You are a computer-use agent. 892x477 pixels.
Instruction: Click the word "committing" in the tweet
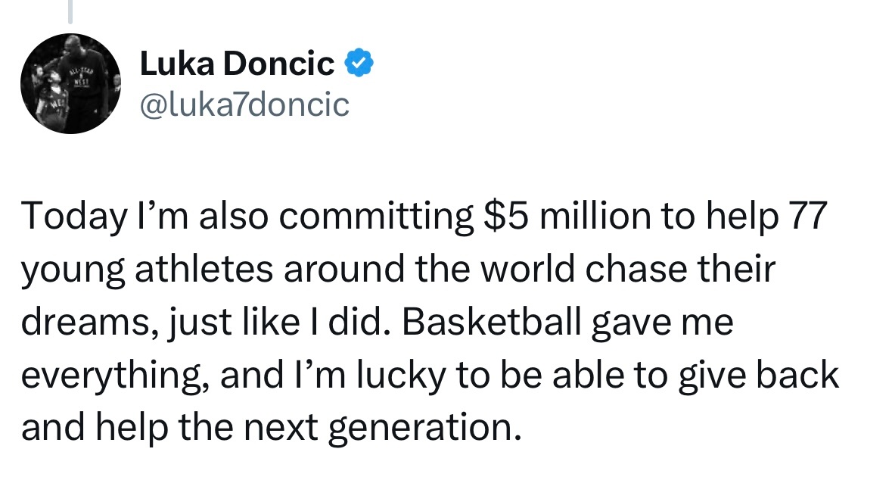click(x=375, y=217)
